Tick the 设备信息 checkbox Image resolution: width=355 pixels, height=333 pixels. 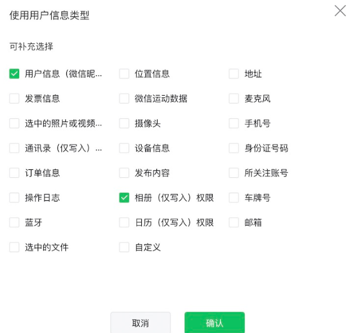tap(124, 148)
